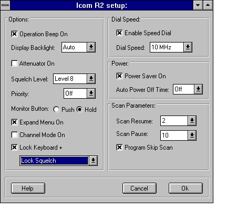Click the Cancel button

[139, 188]
